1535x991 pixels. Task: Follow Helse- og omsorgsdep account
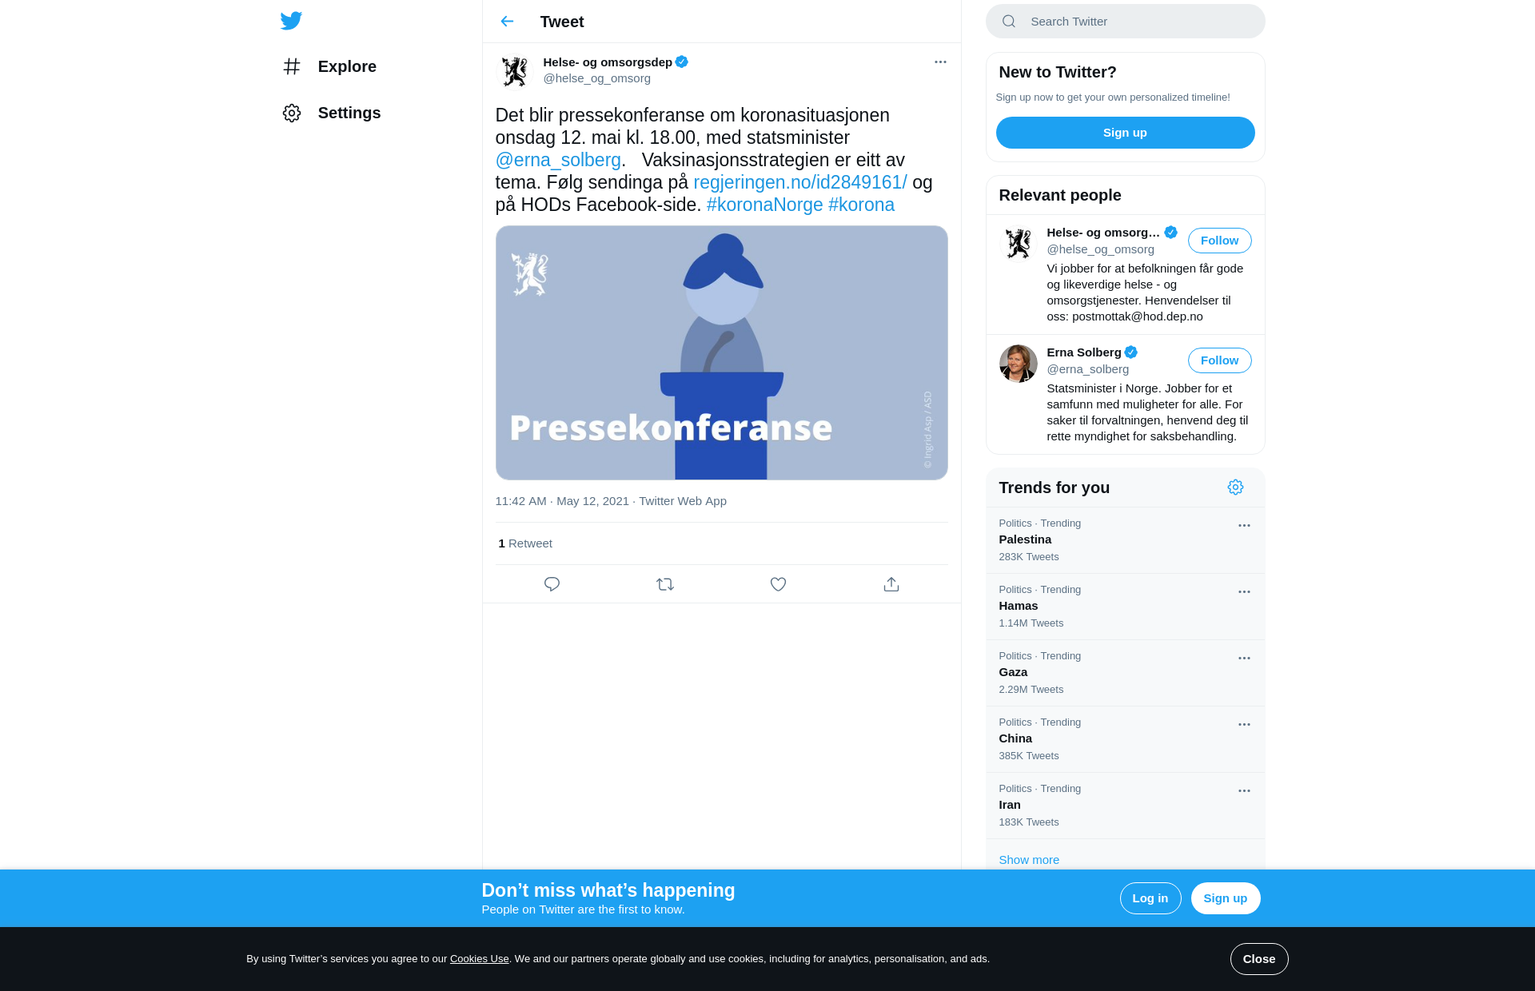pyautogui.click(x=1219, y=241)
